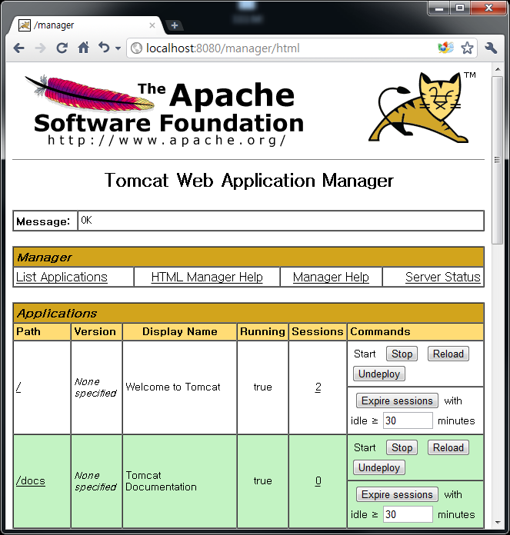The width and height of the screenshot is (510, 535).
Task: Click the Tomcat cat logo
Action: (422, 107)
